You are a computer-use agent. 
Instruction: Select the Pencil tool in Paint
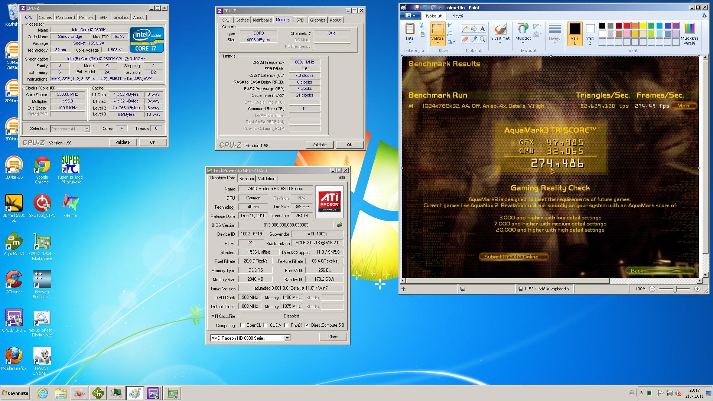coord(465,29)
